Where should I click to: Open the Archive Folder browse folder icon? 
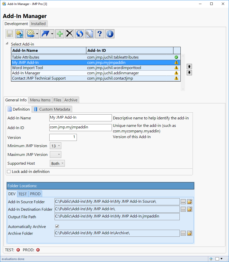click(x=189, y=233)
